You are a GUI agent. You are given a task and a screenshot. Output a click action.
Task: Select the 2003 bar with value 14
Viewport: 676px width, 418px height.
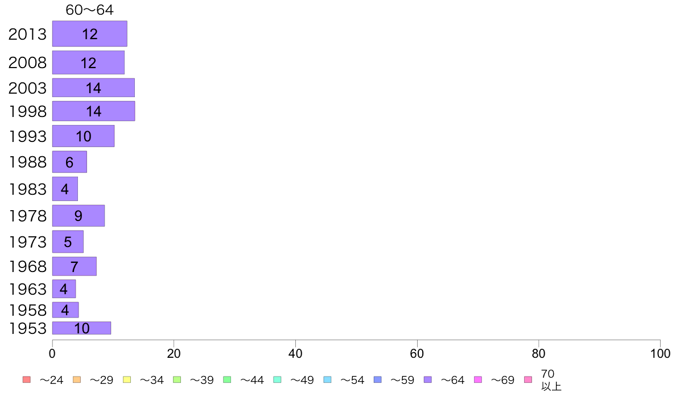tap(93, 88)
